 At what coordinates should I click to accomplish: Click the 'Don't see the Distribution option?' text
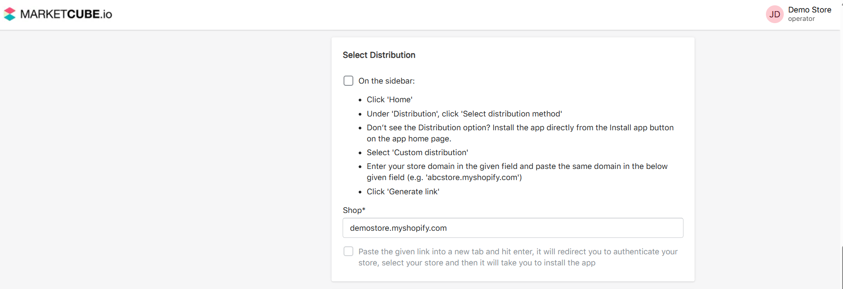[x=520, y=133]
